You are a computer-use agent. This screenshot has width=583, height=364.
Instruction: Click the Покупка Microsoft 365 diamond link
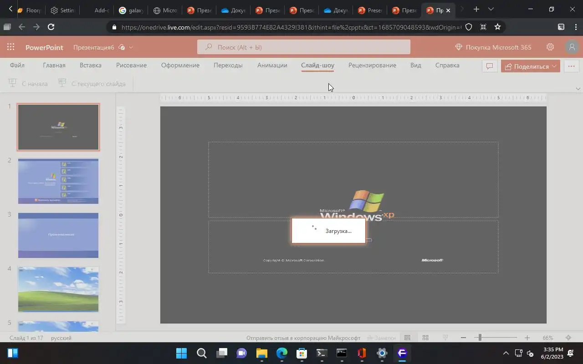(493, 47)
